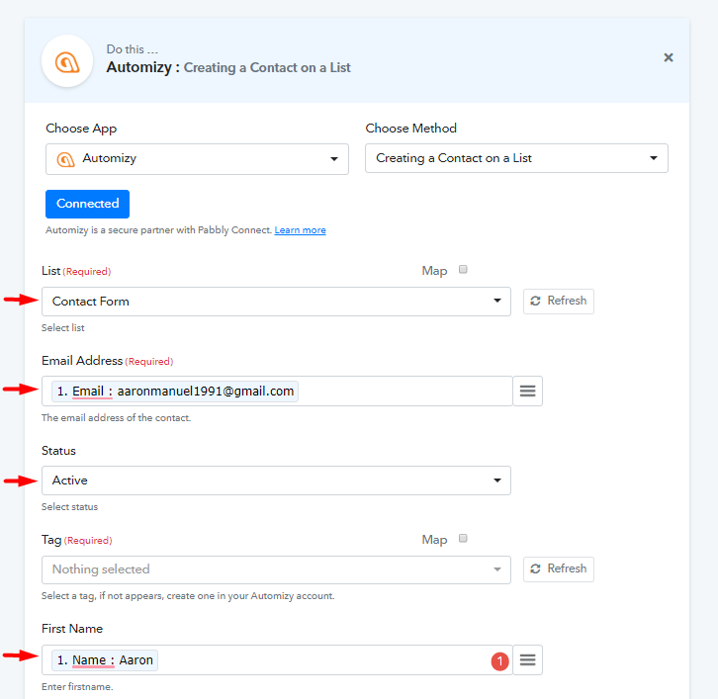718x699 pixels.
Task: Expand the Status dropdown showing Active
Action: click(276, 481)
